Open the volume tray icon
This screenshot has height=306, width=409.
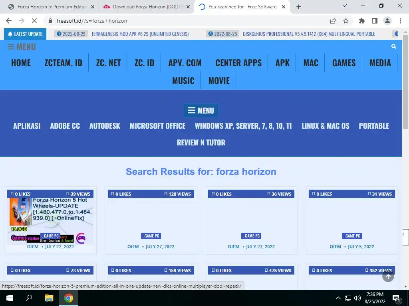pyautogui.click(x=357, y=298)
